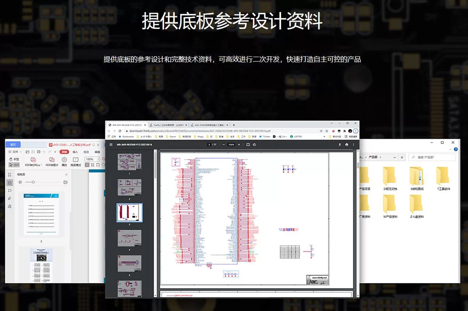The height and width of the screenshot is (311, 468).
Task: Close the thumbnail (缩略图) panel in WPS
Action: pyautogui.click(x=66, y=175)
